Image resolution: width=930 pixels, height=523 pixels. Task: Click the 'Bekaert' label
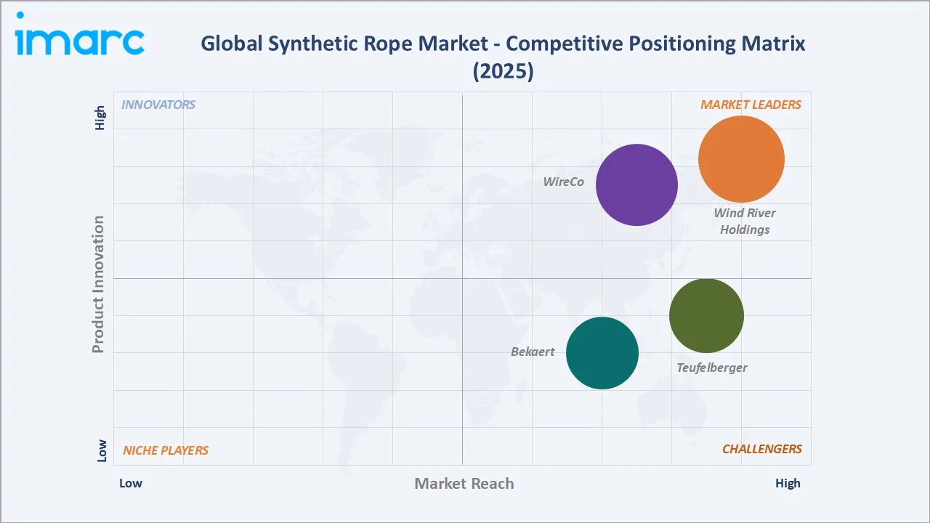[x=533, y=352]
